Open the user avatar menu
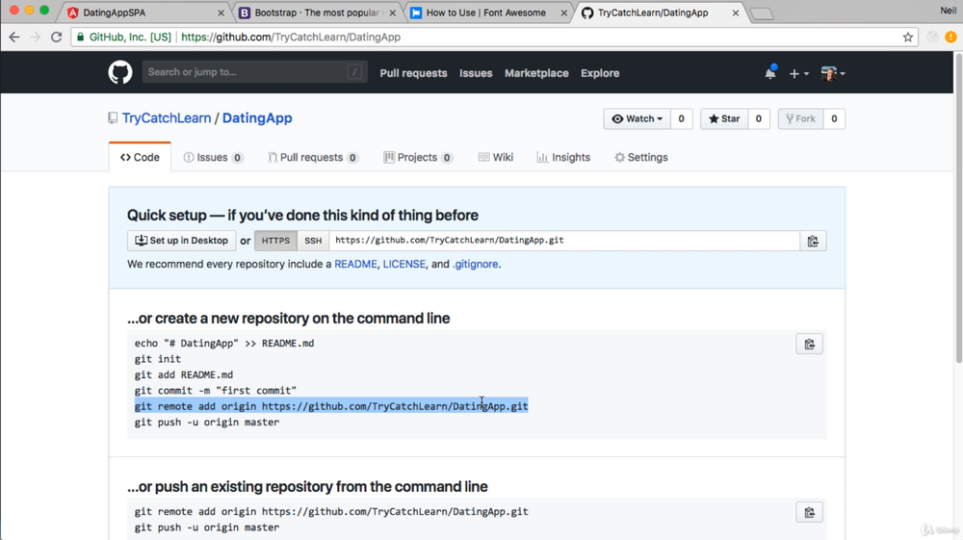This screenshot has height=540, width=963. click(833, 73)
